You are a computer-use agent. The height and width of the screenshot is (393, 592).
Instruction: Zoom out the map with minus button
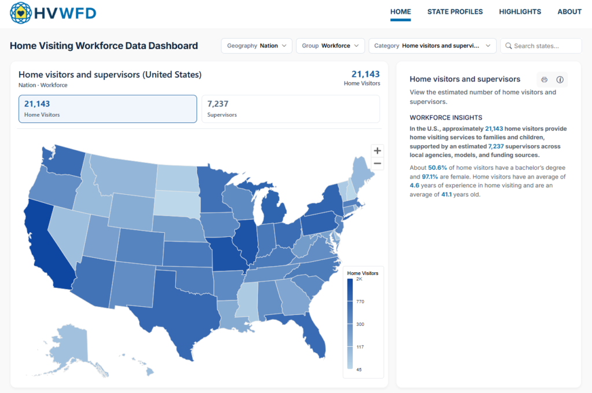pos(377,164)
